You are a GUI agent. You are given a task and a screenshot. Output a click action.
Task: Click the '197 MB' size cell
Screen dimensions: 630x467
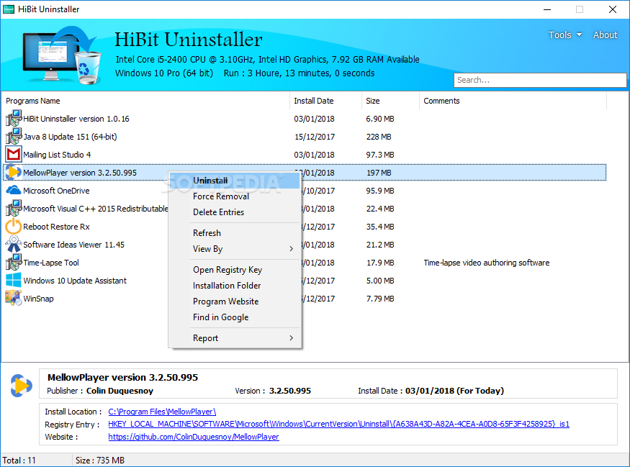[379, 173]
